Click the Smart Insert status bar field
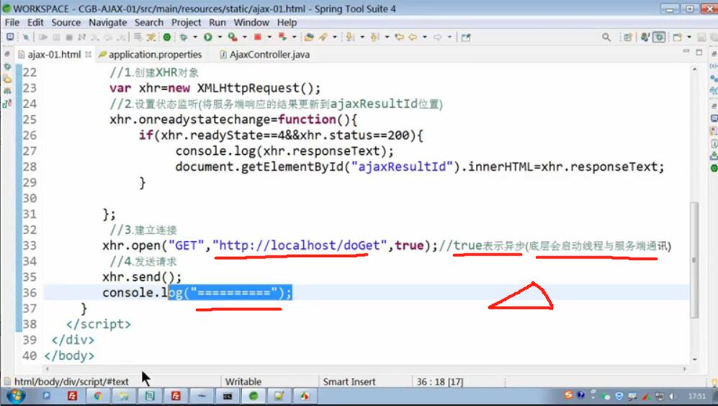 tap(349, 382)
